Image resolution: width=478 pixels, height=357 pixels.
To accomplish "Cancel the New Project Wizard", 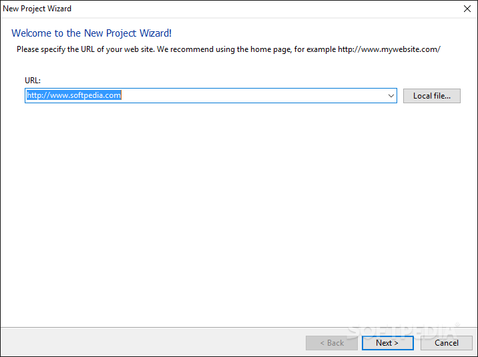I will 447,343.
